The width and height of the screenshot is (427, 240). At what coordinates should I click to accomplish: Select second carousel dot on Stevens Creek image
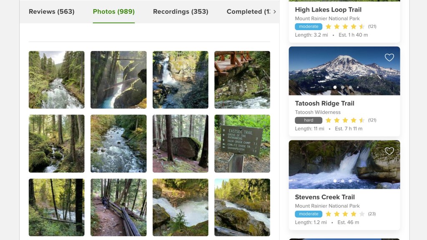(342, 181)
